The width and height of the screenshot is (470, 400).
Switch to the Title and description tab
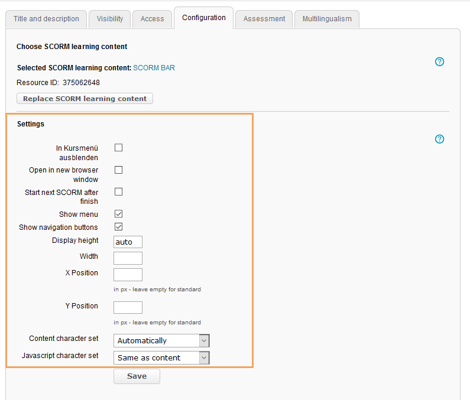[x=46, y=19]
